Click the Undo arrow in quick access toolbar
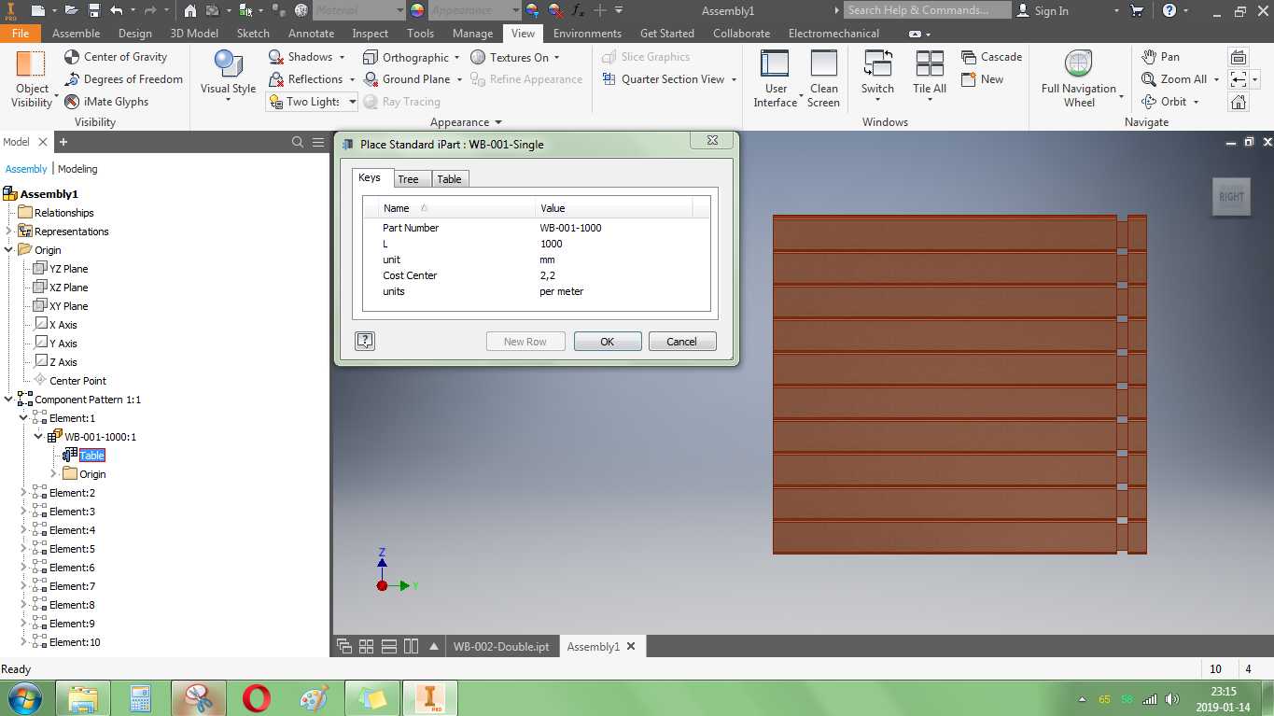This screenshot has height=716, width=1274. pyautogui.click(x=117, y=11)
